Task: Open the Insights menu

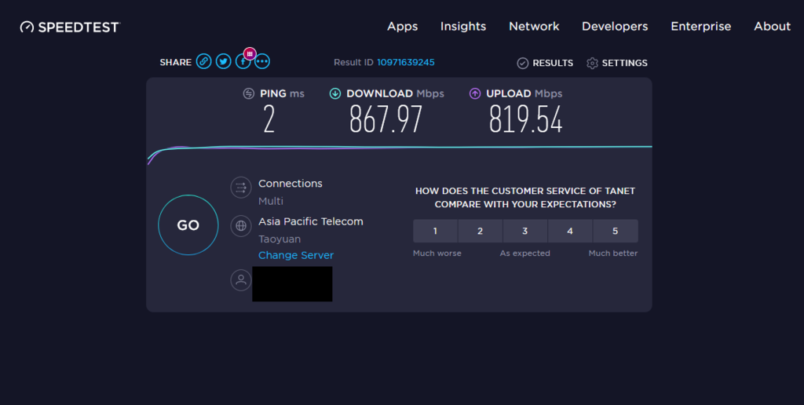Action: coord(463,27)
